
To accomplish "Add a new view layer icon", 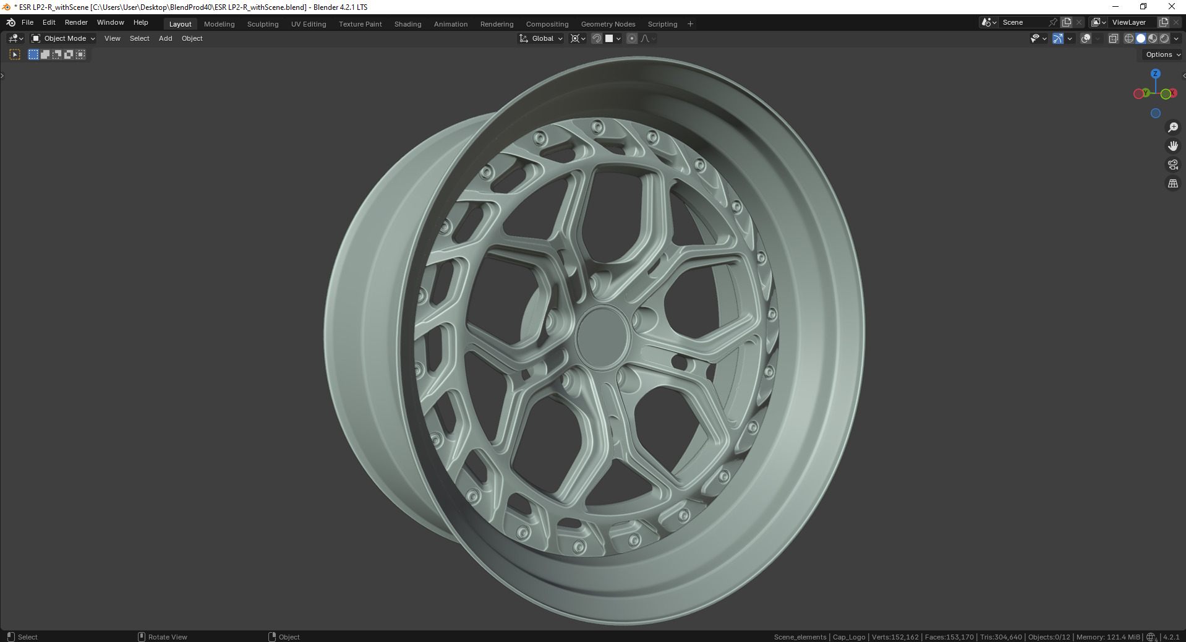I will tap(1163, 22).
